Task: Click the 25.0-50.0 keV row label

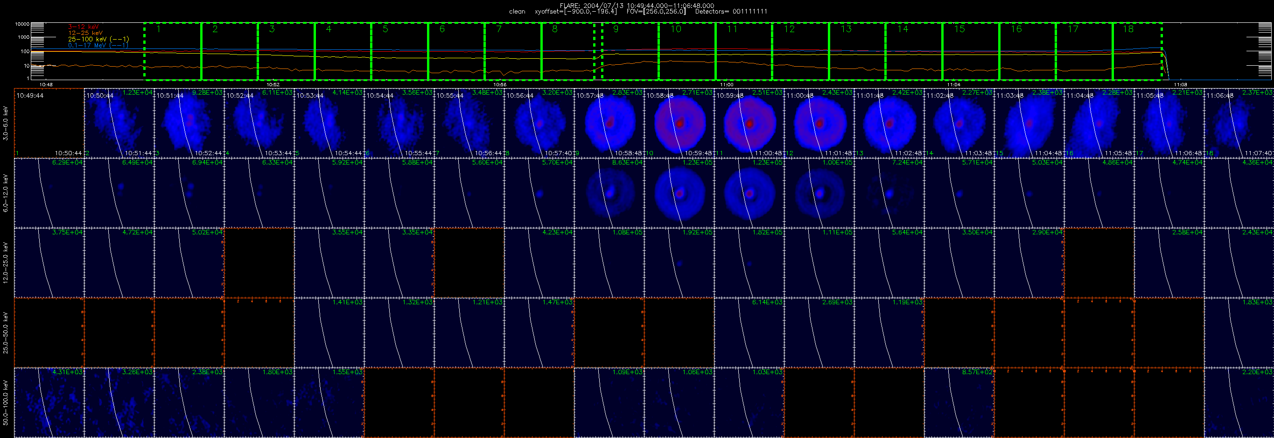Action: tap(6, 332)
